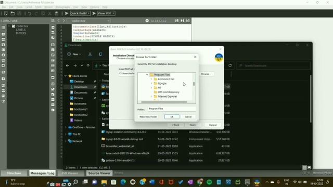Select Documents in Quick access
This screenshot has width=333, height=187.
(81, 92)
